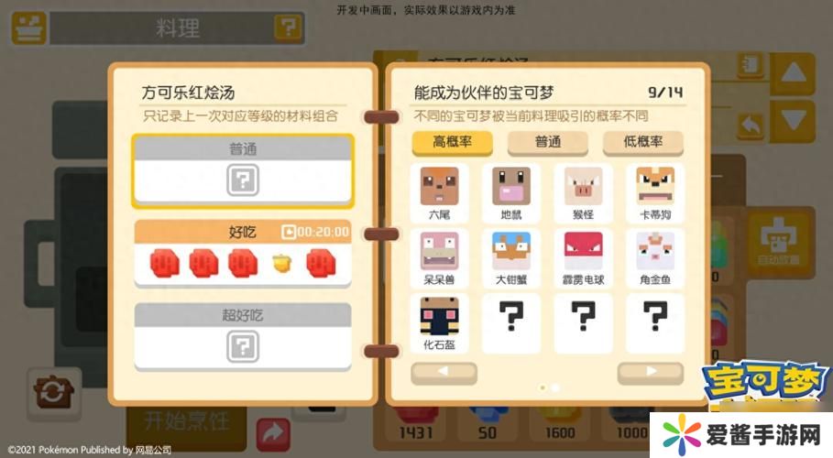
Task: Select the 好吃 recipe with ingredients
Action: [243, 254]
